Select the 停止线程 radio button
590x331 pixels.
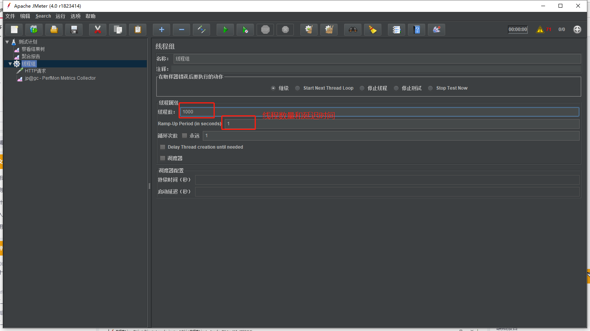(362, 88)
